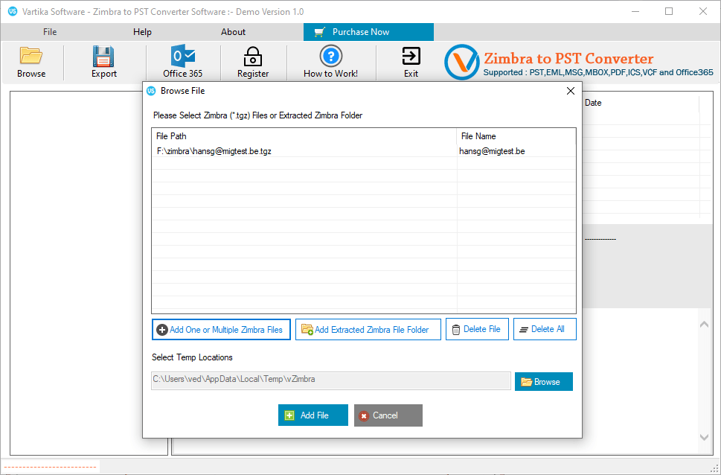Click the scroll down arrow in main window
The image size is (721, 475).
pos(704,437)
